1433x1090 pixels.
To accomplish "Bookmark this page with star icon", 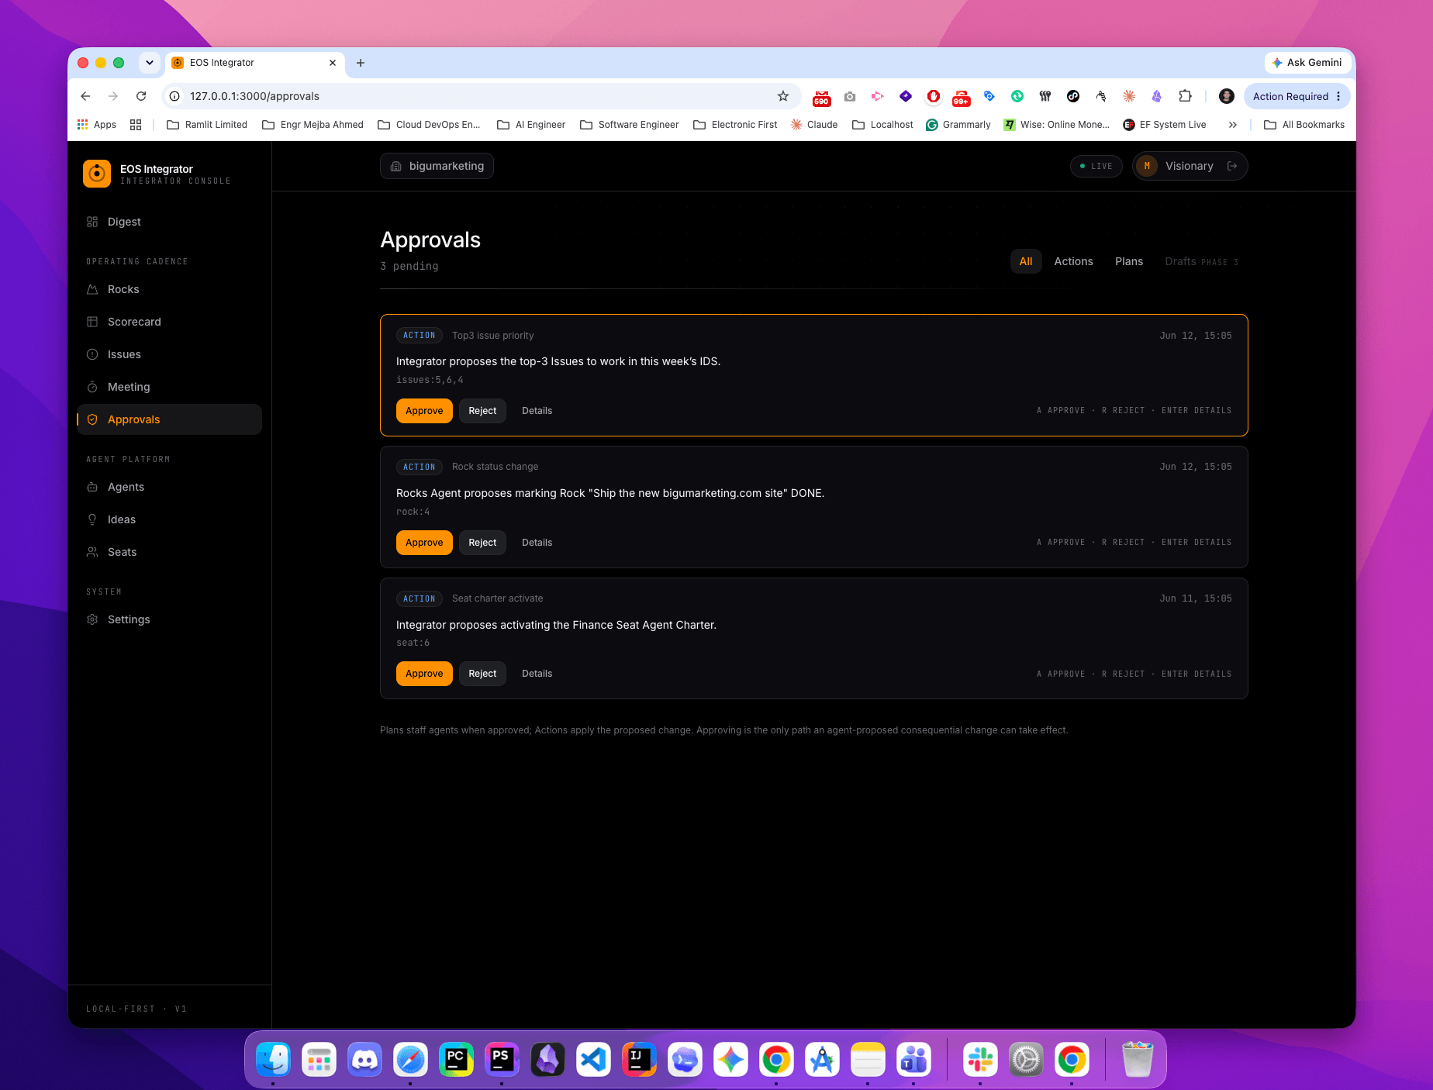I will coord(783,96).
